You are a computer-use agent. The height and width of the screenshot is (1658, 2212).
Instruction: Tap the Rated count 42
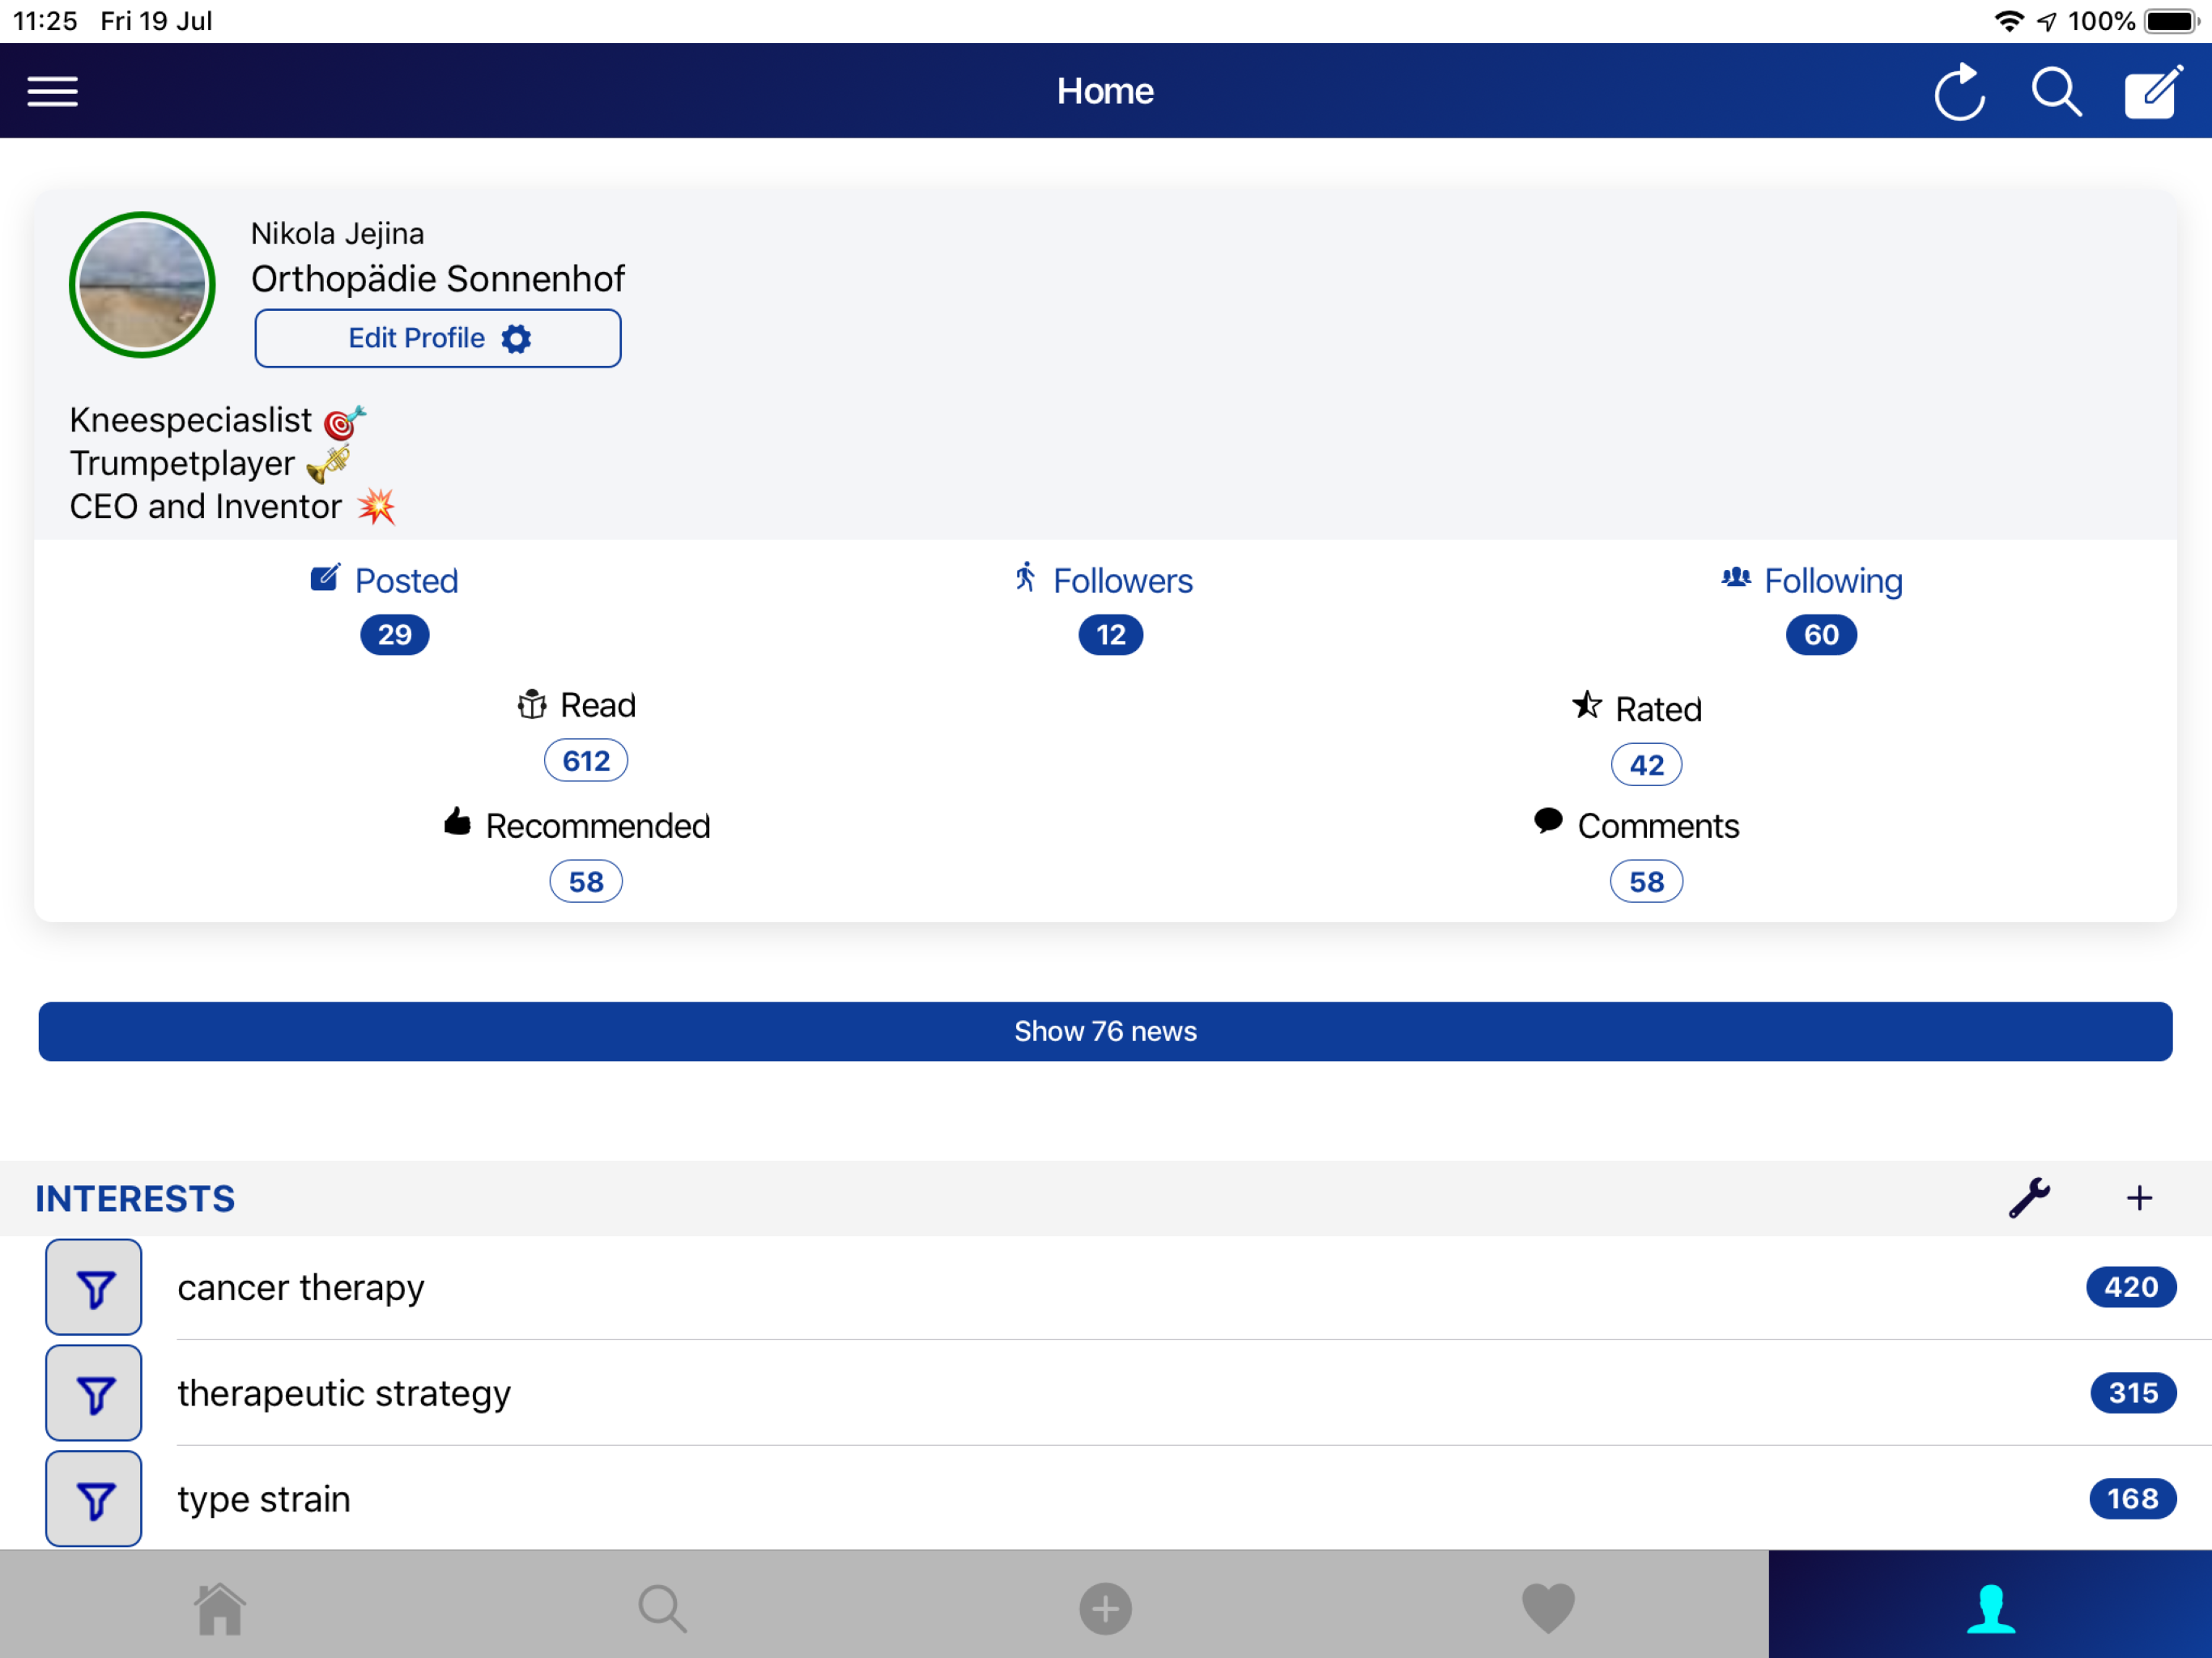point(1646,765)
